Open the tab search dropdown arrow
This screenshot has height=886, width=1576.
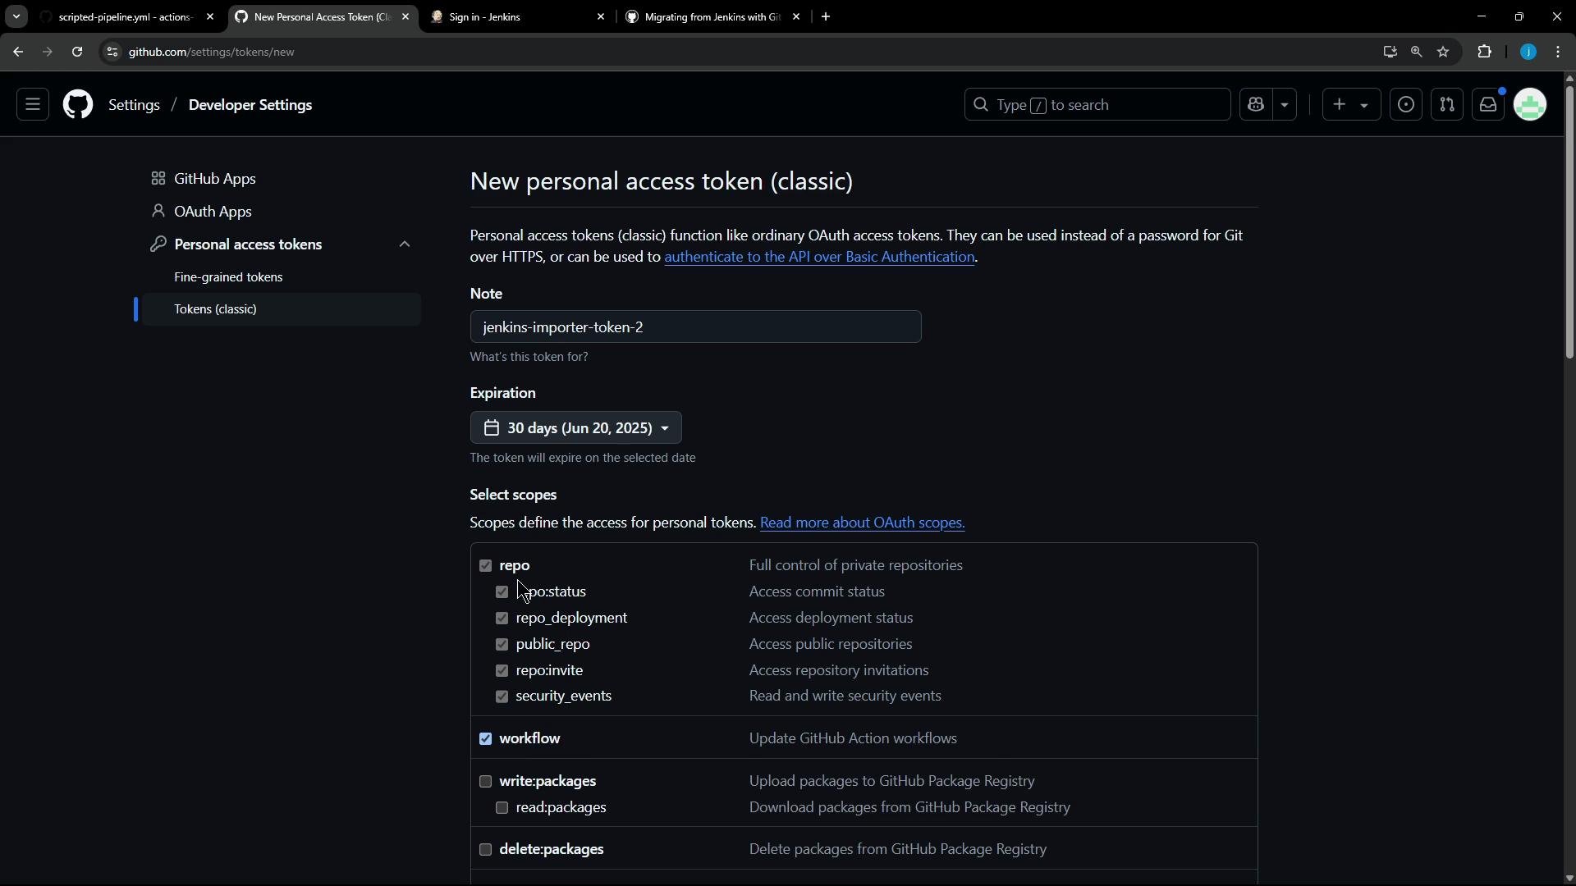click(16, 16)
